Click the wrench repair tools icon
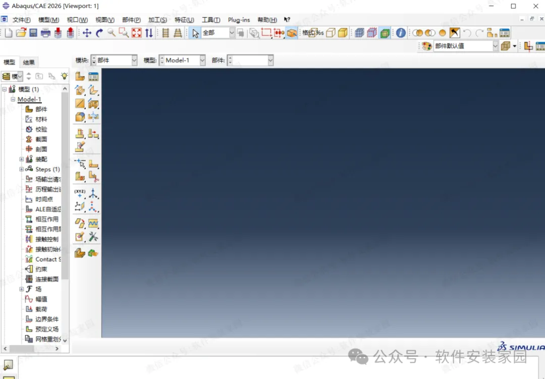The height and width of the screenshot is (379, 545). point(93,237)
